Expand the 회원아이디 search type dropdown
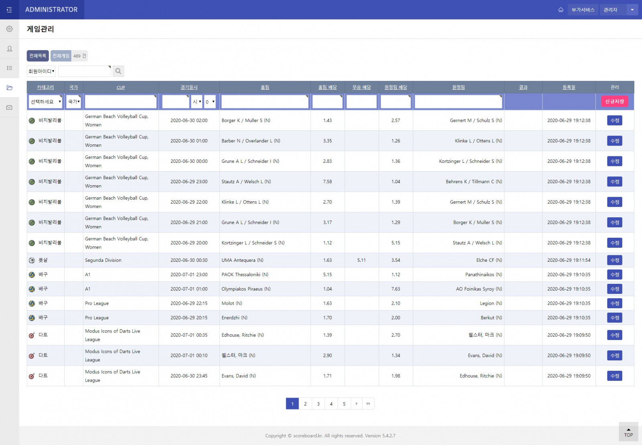This screenshot has width=642, height=445. point(41,71)
